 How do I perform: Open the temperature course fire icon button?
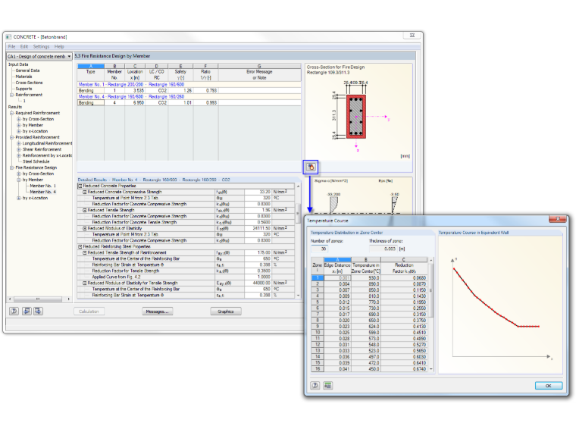(x=311, y=167)
